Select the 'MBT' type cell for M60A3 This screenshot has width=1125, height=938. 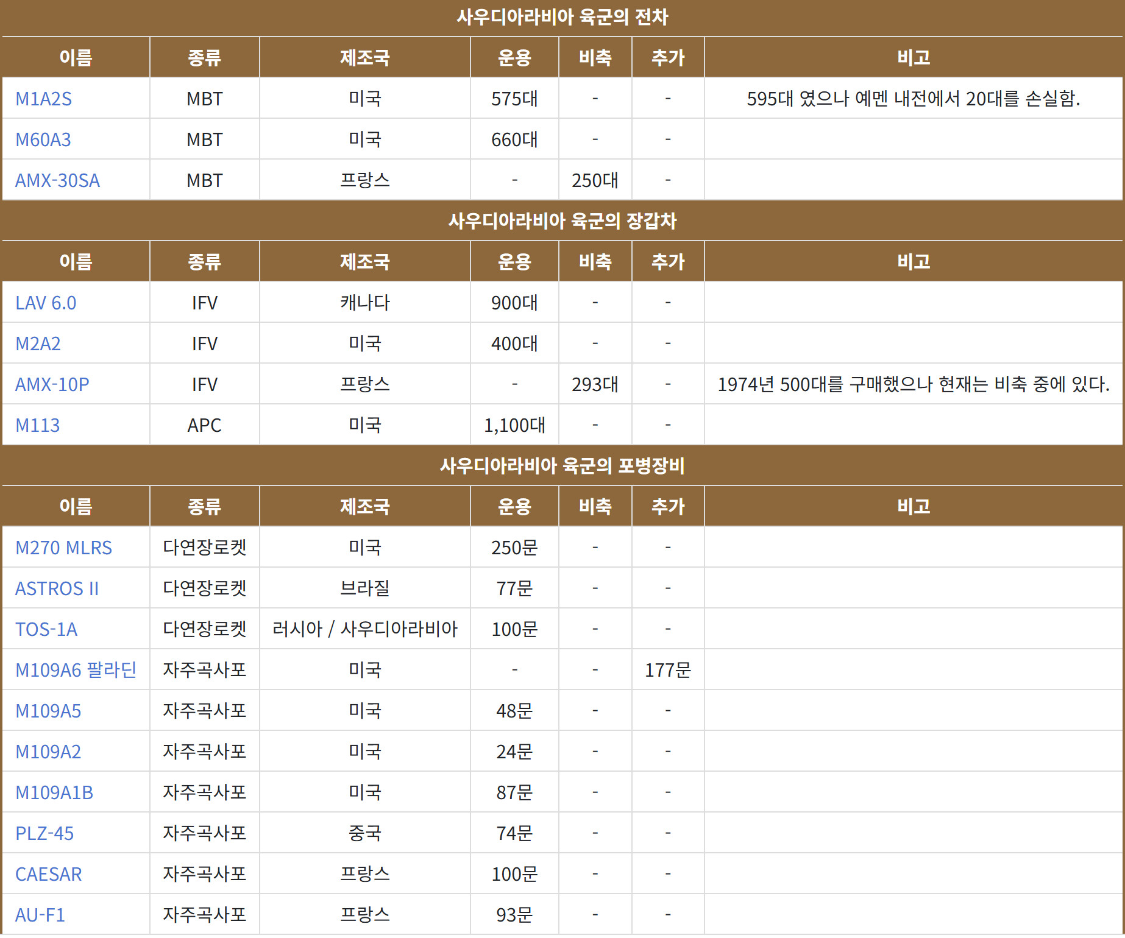tap(204, 139)
